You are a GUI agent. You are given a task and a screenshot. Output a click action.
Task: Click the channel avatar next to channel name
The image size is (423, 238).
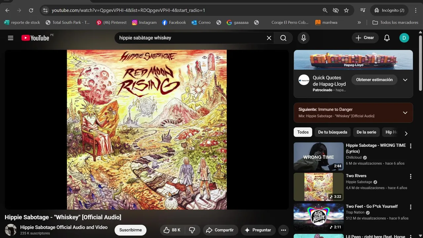pos(11,230)
